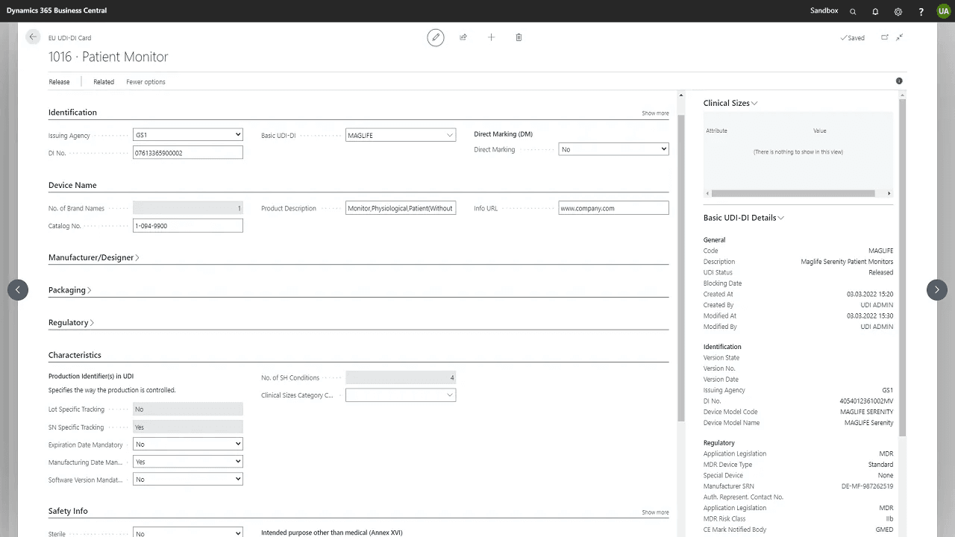Expand the Packaging section
This screenshot has height=537, width=955.
pos(69,290)
